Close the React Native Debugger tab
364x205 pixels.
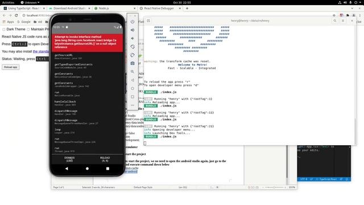(x=180, y=8)
